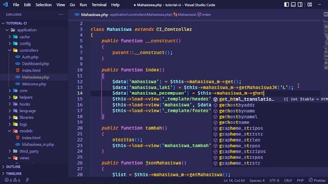Open the Terminal menu

[99, 5]
